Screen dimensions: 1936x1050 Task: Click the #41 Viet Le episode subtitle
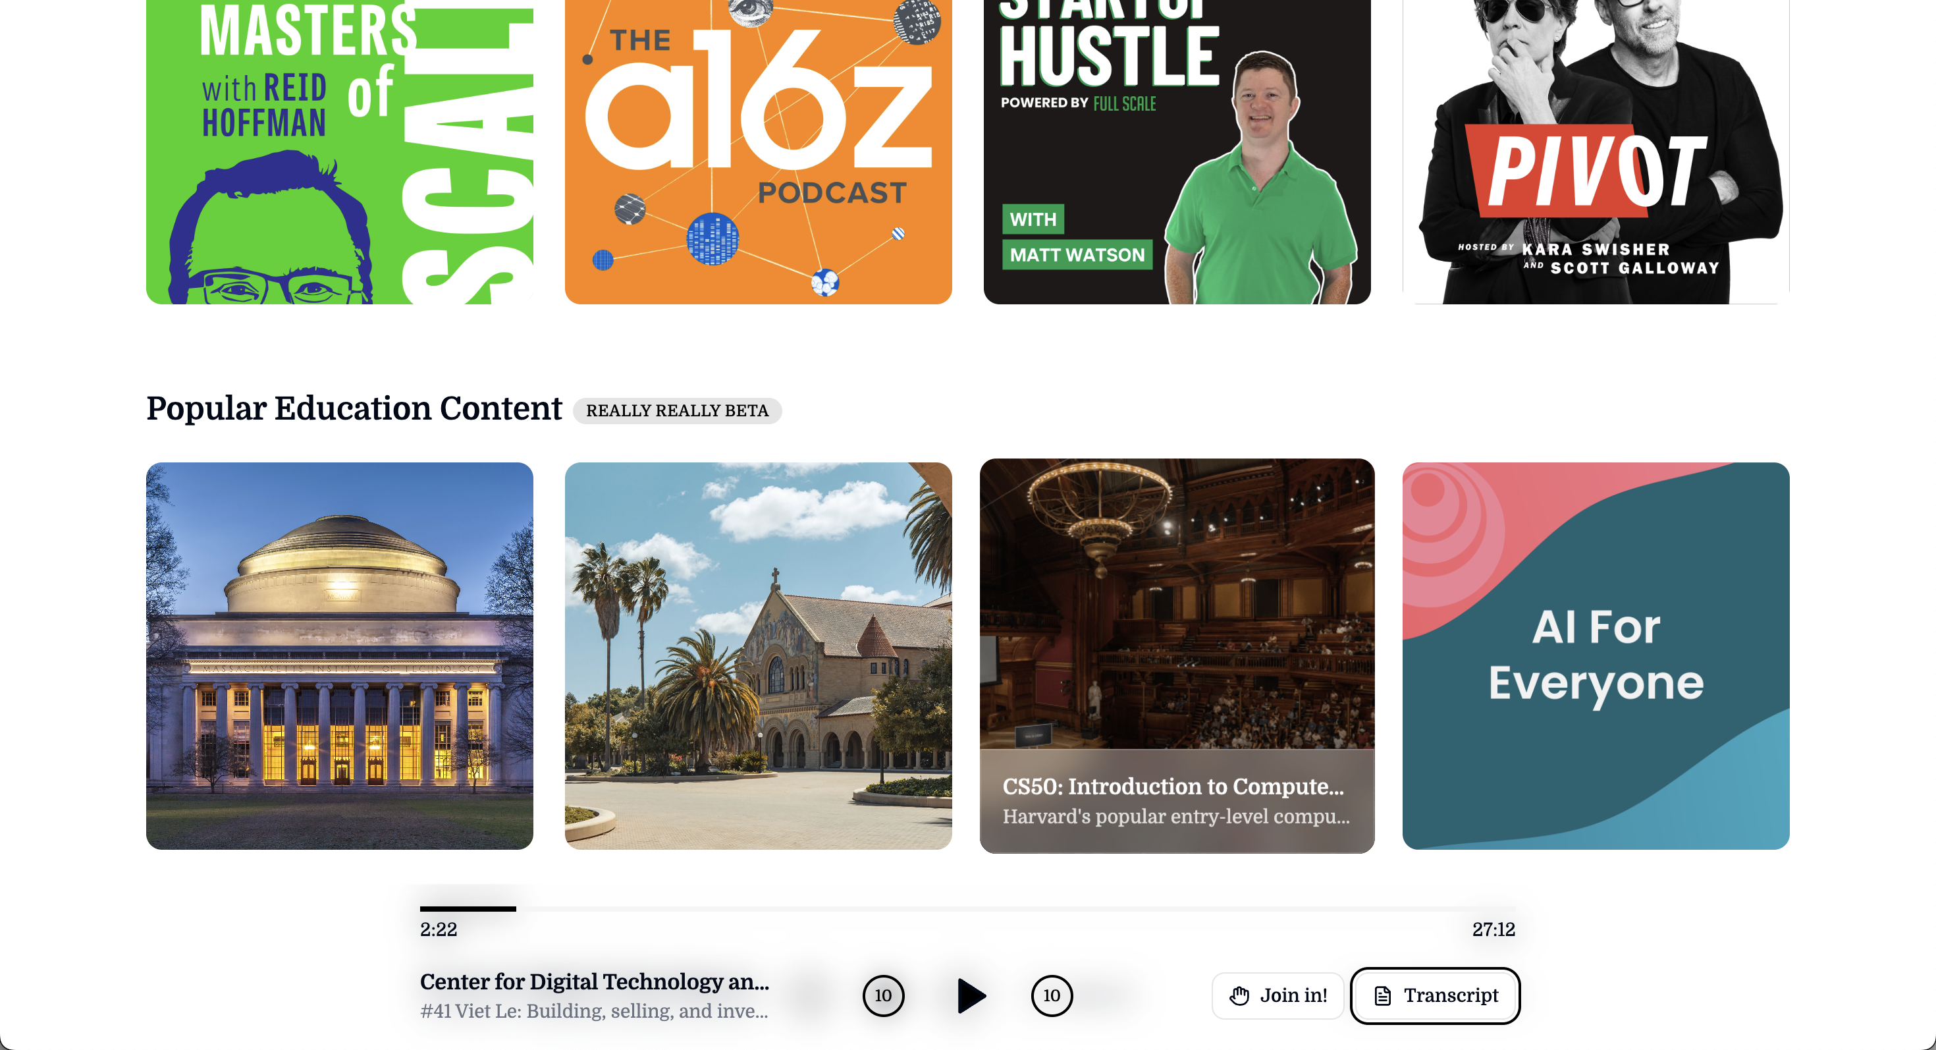pos(594,1011)
